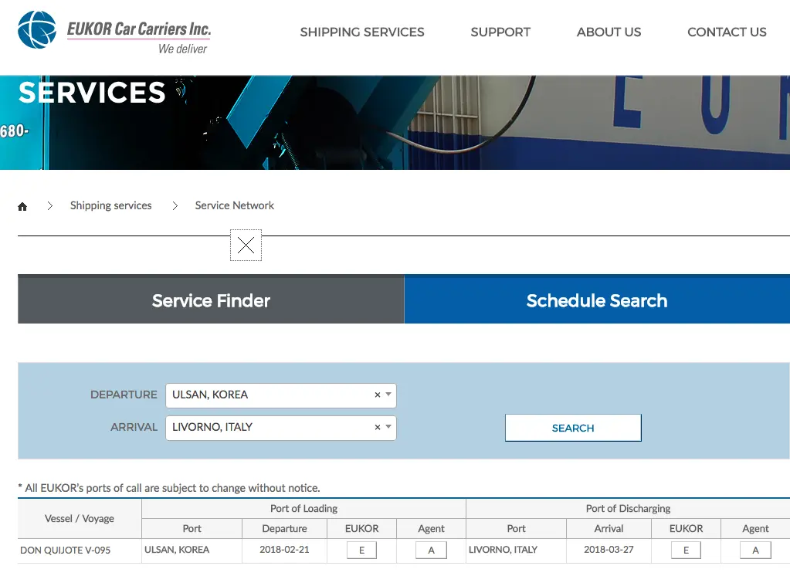The image size is (790, 576).
Task: Click the Port of Discharging header
Action: click(x=628, y=509)
